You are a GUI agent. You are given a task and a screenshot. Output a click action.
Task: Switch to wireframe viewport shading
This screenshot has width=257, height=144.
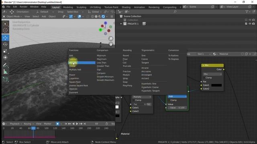(x=92, y=16)
